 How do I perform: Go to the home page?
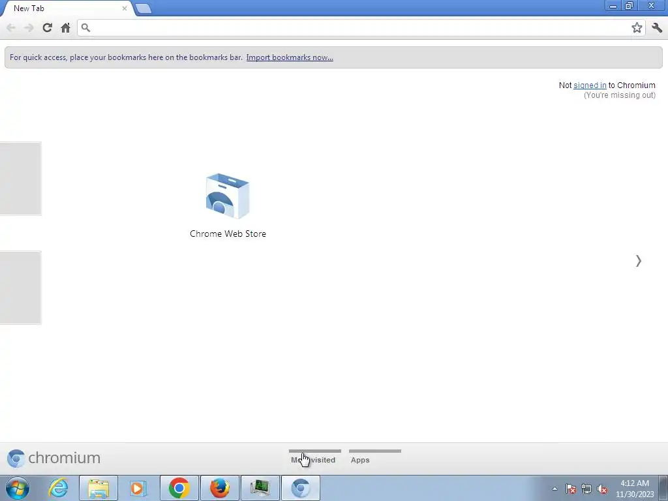point(65,27)
